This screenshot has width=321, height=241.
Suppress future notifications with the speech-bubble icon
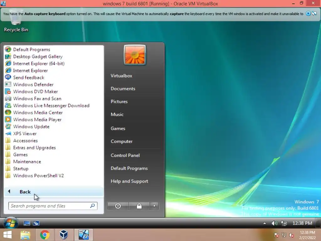[314, 13]
